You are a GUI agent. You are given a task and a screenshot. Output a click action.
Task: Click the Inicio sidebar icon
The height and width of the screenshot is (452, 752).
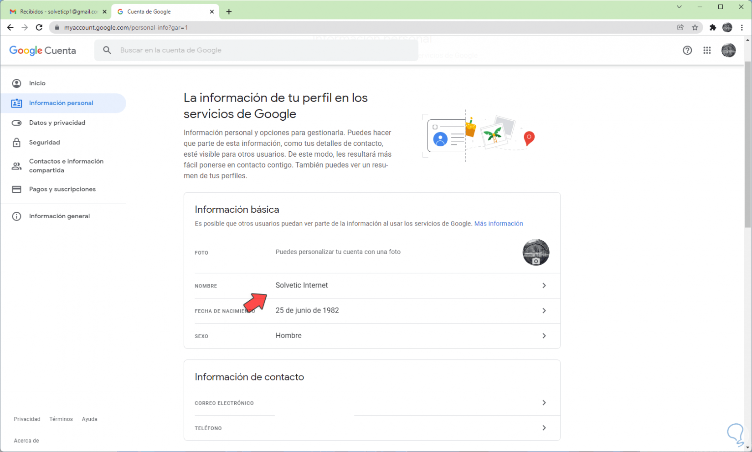coord(16,83)
